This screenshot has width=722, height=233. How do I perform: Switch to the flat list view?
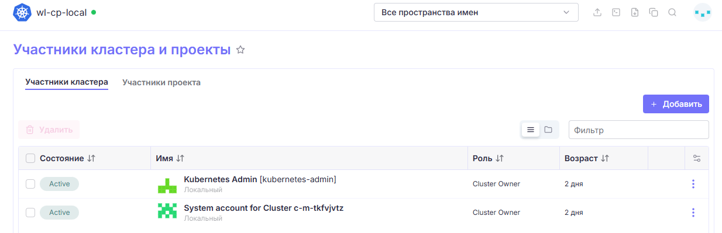coord(531,130)
